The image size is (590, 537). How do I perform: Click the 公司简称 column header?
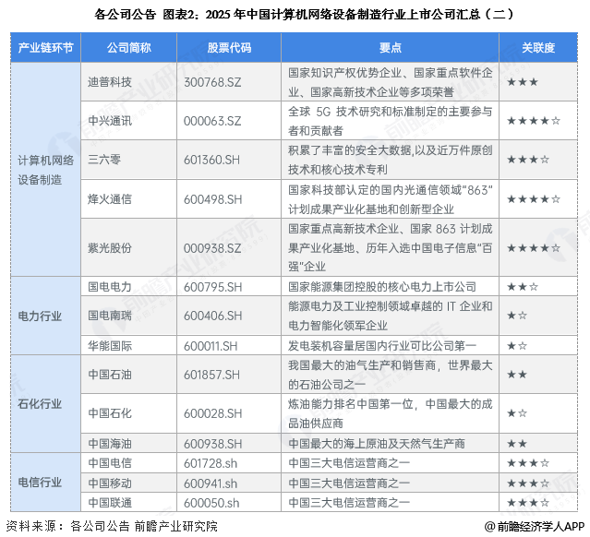128,48
